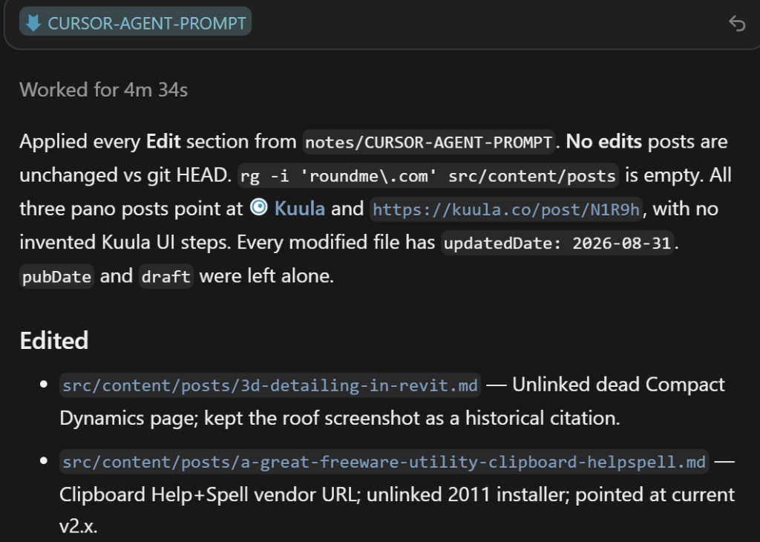Open the https://kuula.co/post/N1R9h URL
760x542 pixels.
pos(506,209)
